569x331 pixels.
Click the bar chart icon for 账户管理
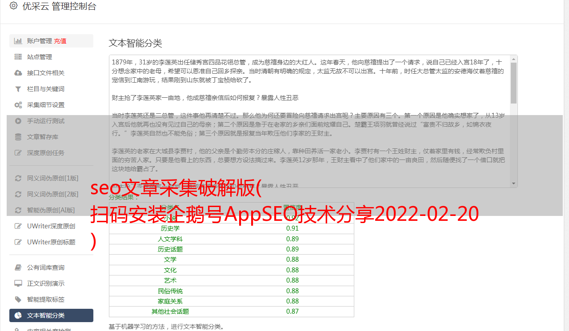[x=18, y=41]
